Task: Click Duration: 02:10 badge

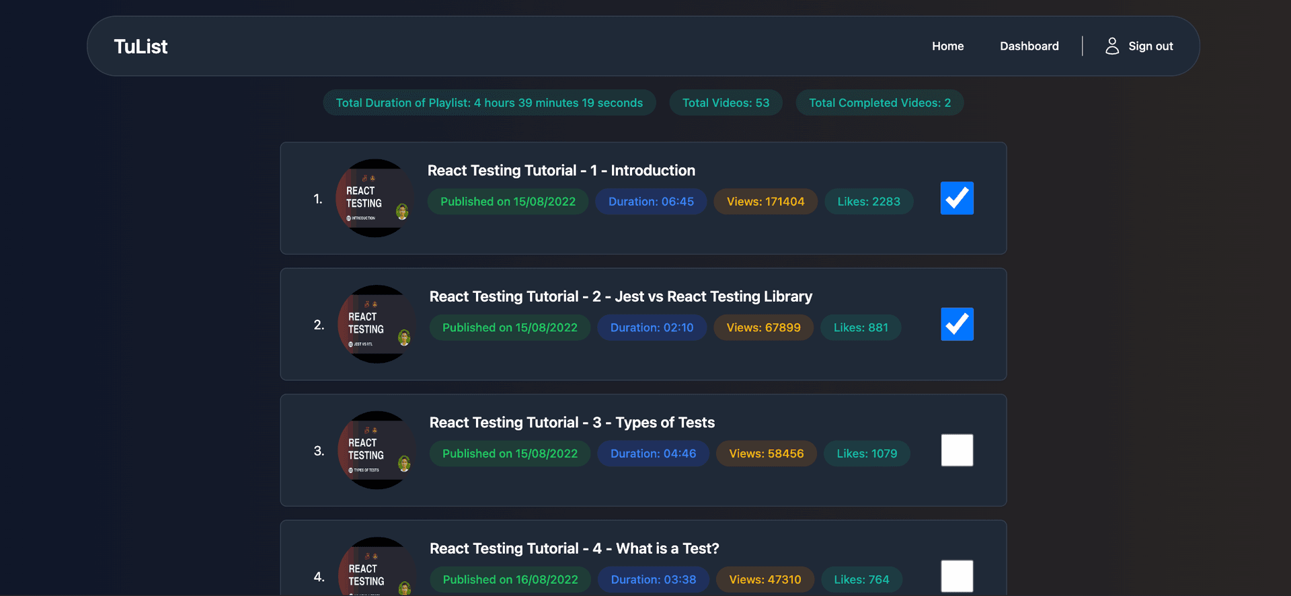Action: (x=652, y=328)
